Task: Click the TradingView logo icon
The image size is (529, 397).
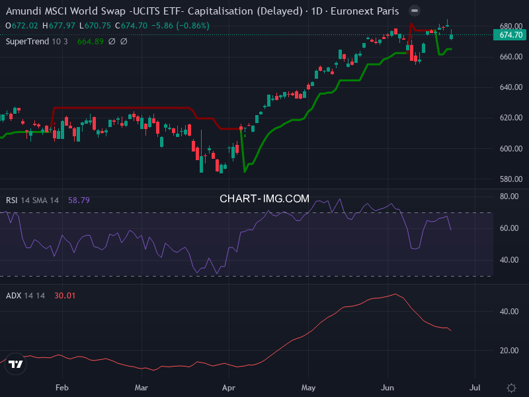Action: (x=15, y=364)
